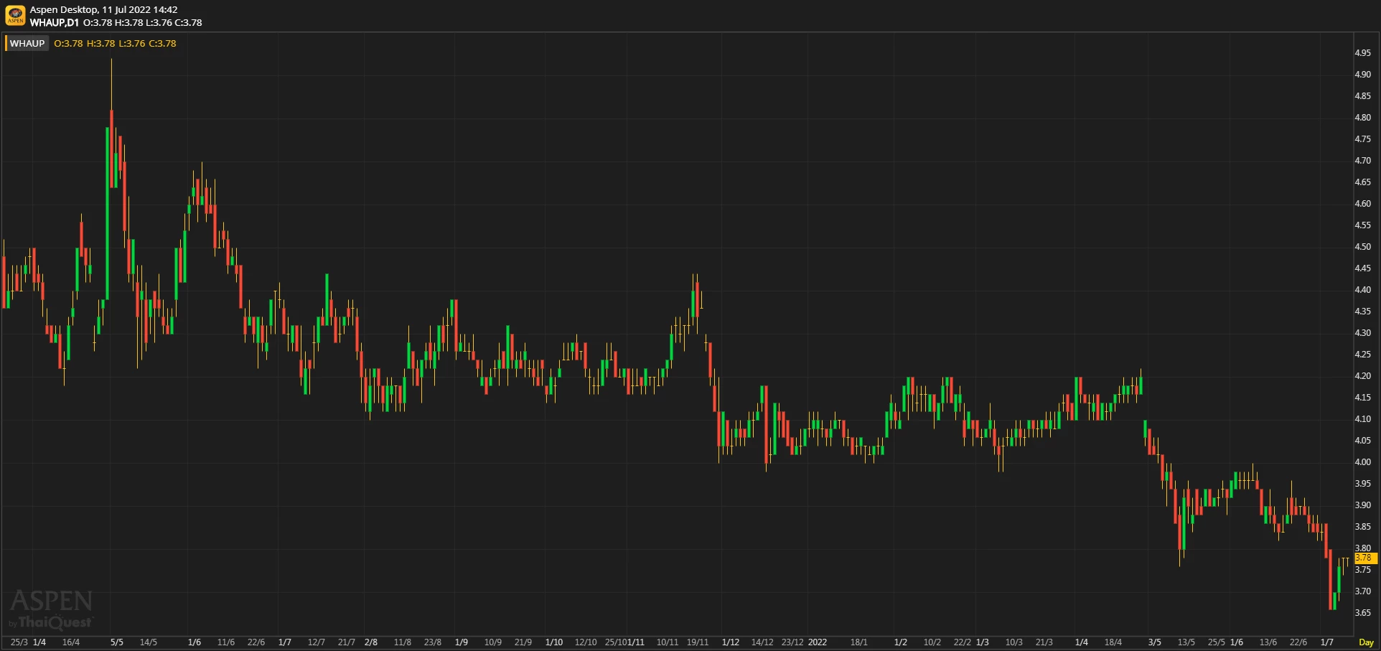Click the '10/11' date axis label

point(668,642)
